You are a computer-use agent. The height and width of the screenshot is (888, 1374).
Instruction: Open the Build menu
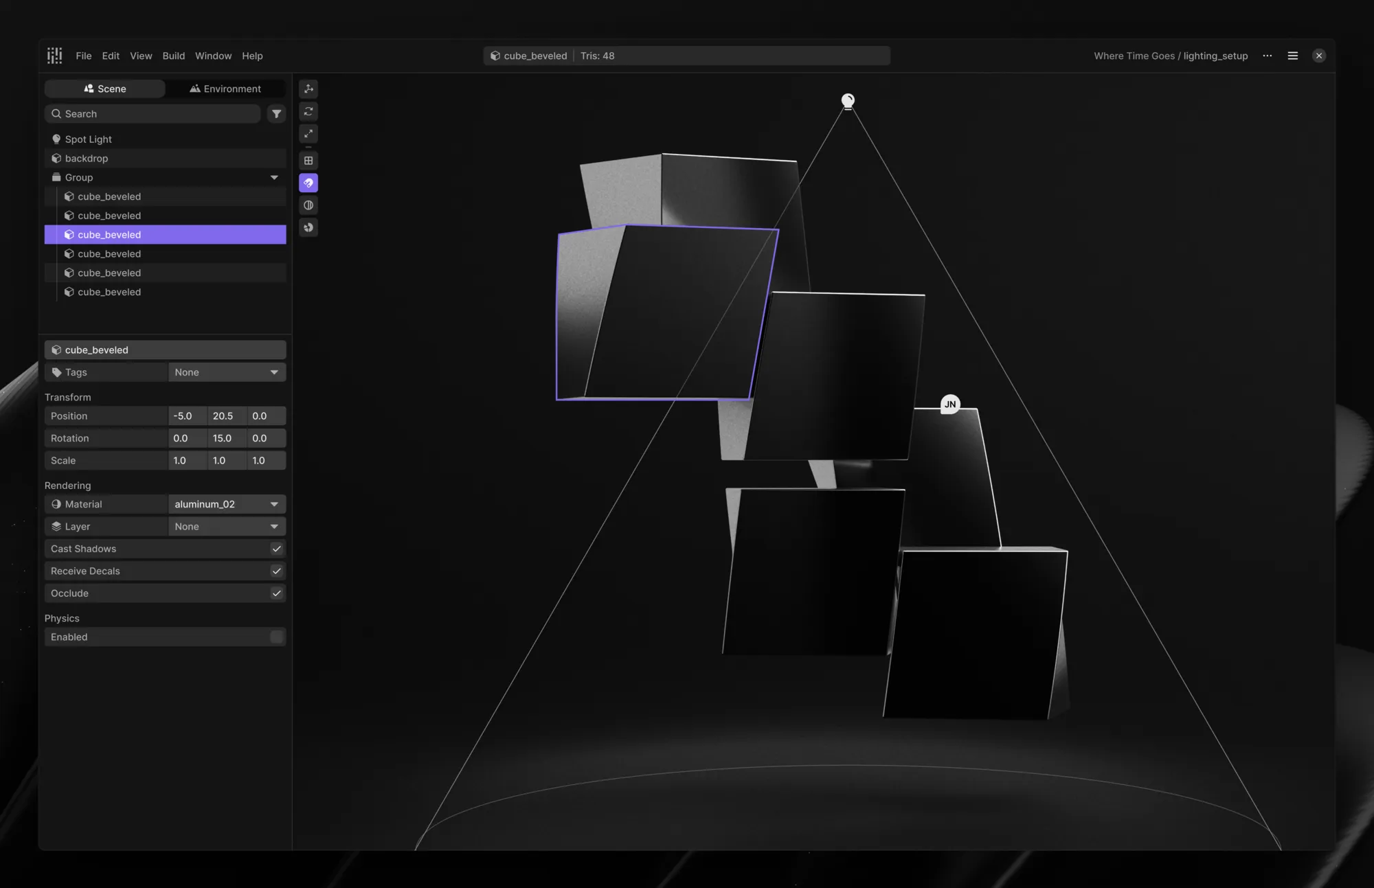click(x=173, y=56)
